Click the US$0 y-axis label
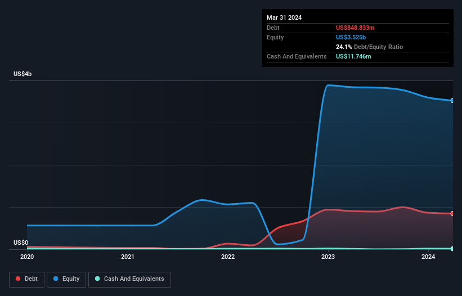462x296 pixels. (x=21, y=243)
